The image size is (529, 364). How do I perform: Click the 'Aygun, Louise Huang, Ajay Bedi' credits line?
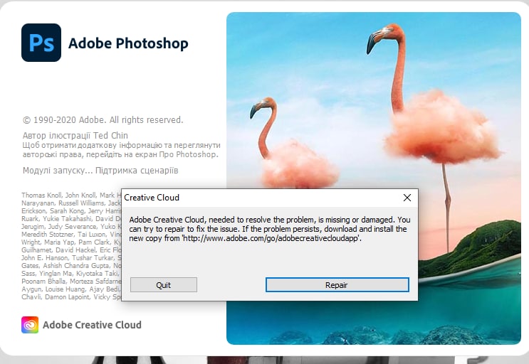(x=71, y=289)
